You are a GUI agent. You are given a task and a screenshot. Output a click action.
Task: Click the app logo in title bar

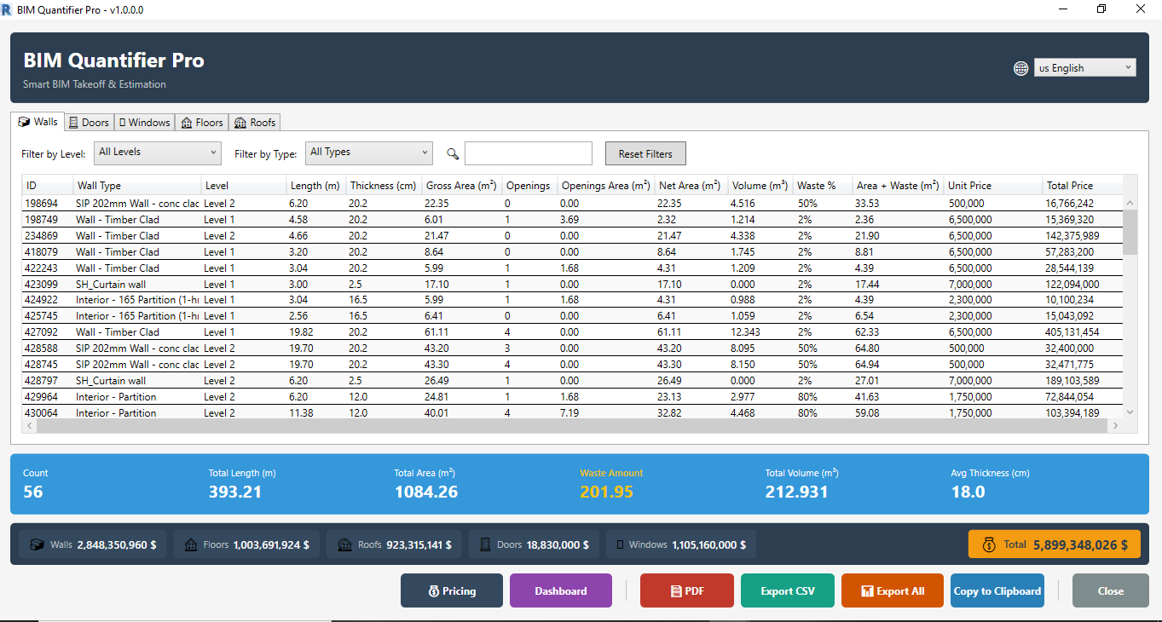8,9
